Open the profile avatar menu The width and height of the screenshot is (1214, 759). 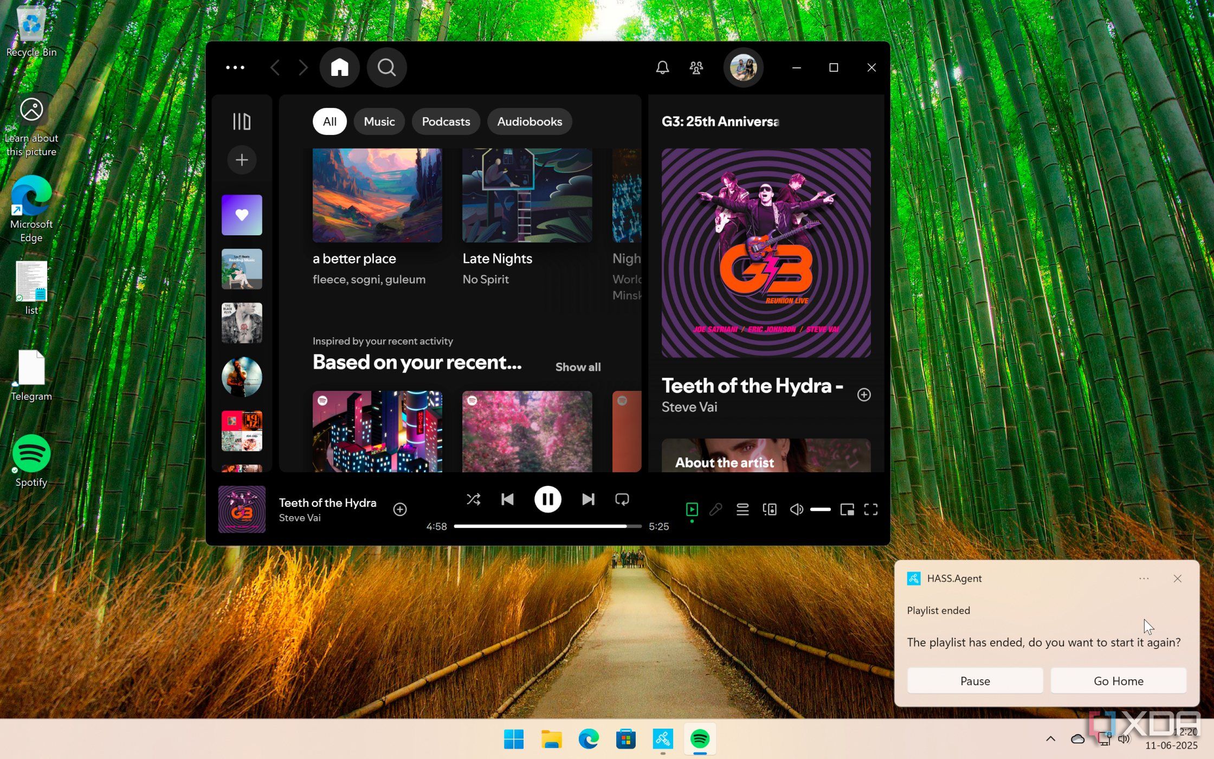coord(743,68)
